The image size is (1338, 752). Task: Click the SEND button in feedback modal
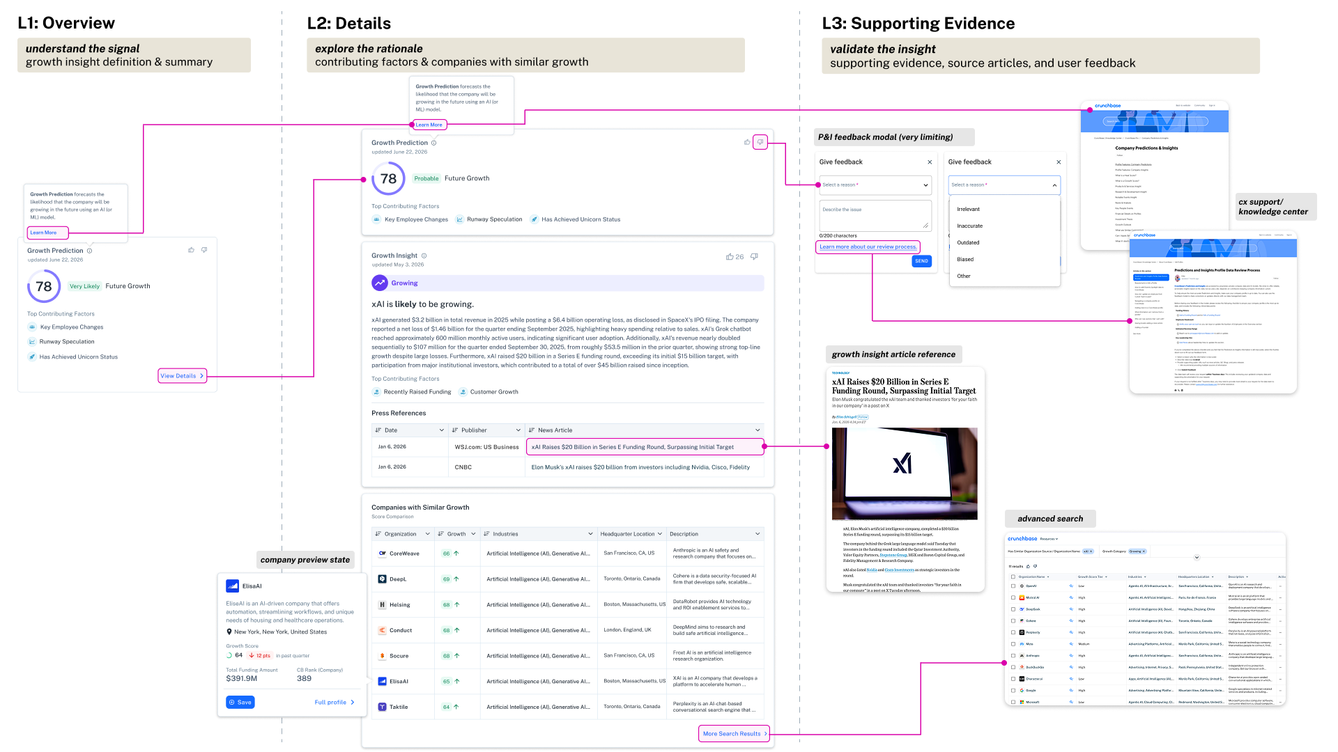click(921, 261)
